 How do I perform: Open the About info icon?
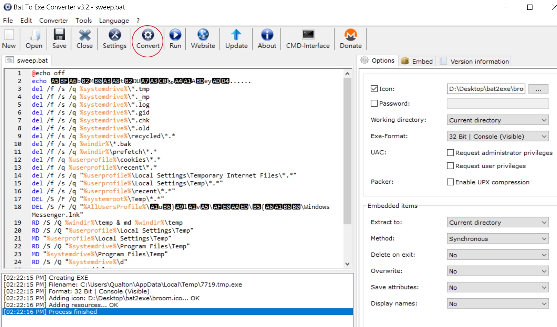pyautogui.click(x=267, y=35)
